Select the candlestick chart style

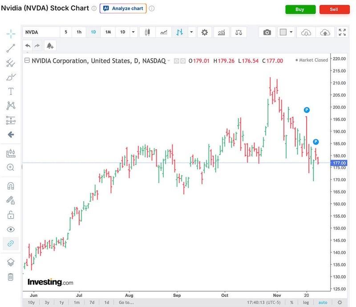(x=148, y=32)
